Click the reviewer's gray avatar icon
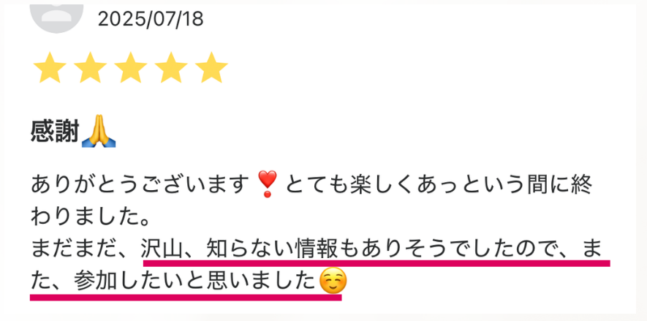The height and width of the screenshot is (321, 647). [x=56, y=18]
